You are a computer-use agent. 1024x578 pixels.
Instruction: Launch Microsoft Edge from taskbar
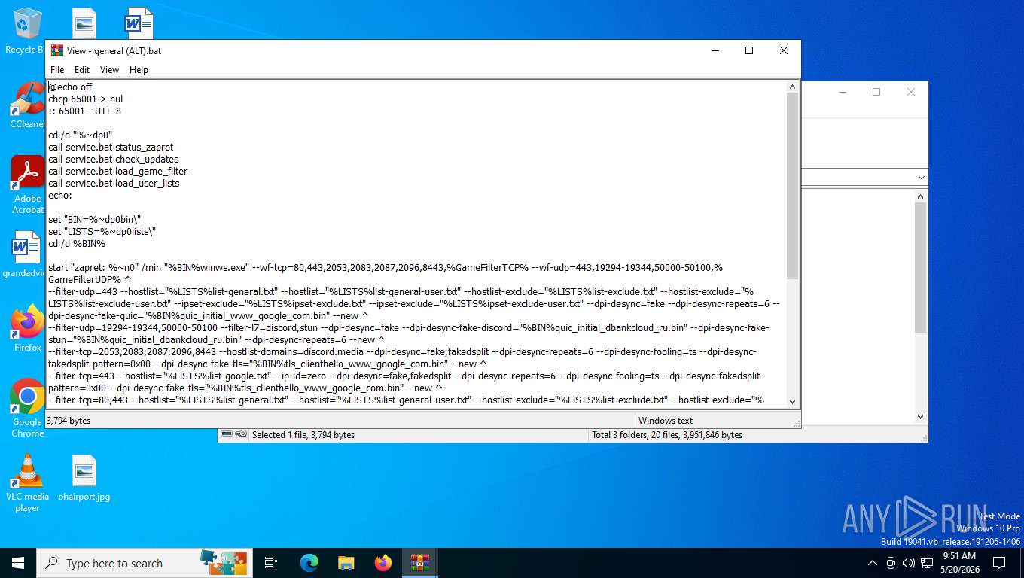tap(309, 563)
